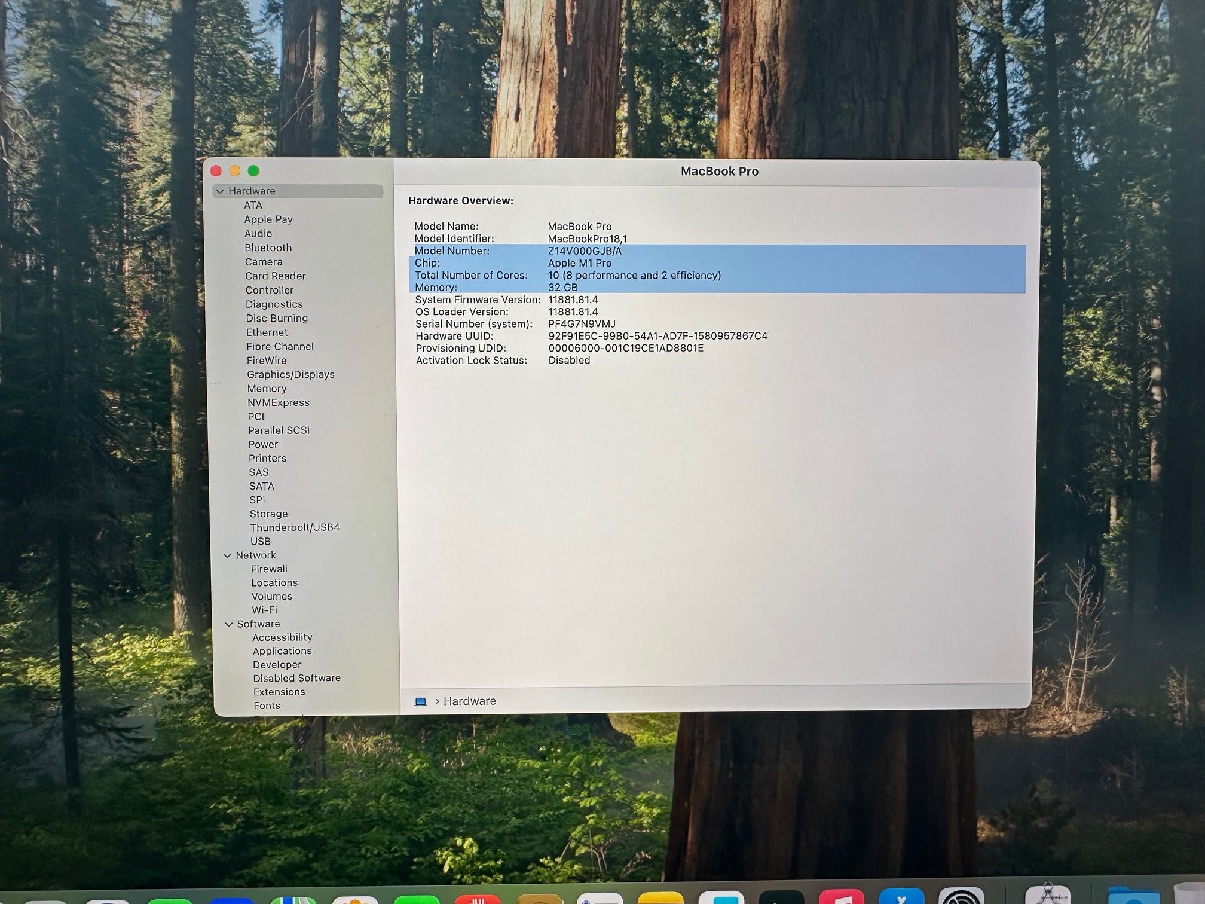Open the Printers section
Screen dimensions: 1205x904
click(268, 459)
